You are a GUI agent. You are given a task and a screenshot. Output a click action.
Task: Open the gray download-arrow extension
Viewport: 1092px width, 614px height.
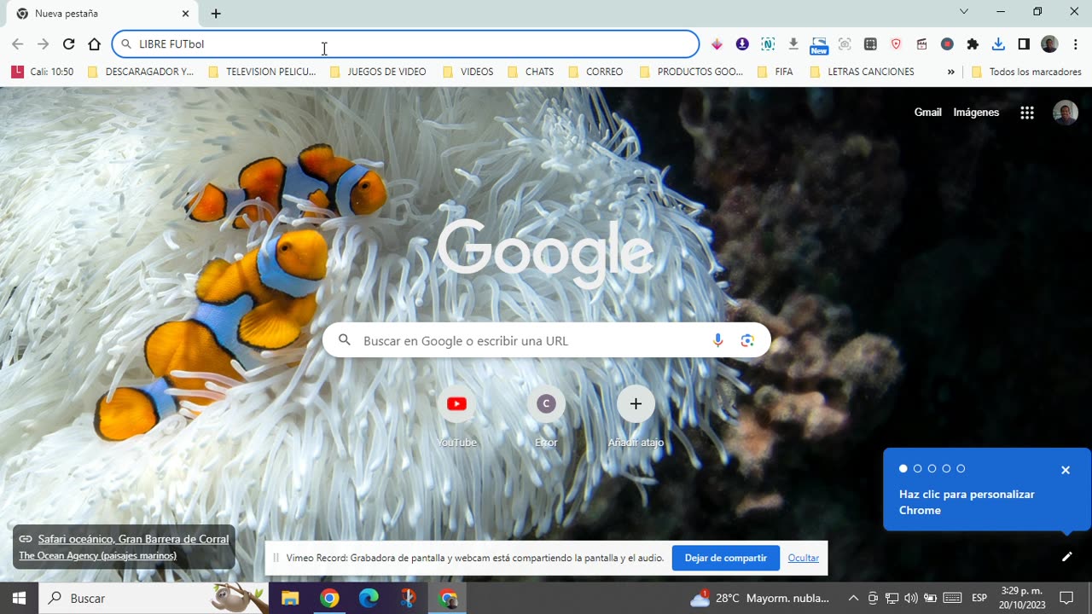pos(793,44)
